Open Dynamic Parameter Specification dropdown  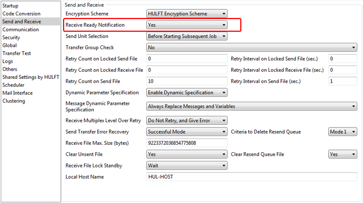[187, 92]
